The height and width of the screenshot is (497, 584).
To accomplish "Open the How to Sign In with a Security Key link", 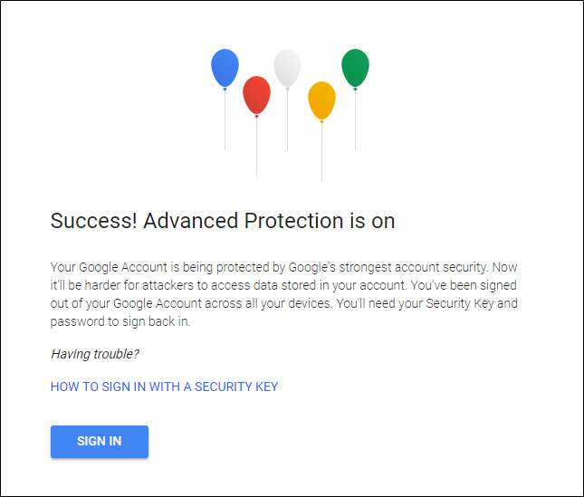I will coord(164,387).
